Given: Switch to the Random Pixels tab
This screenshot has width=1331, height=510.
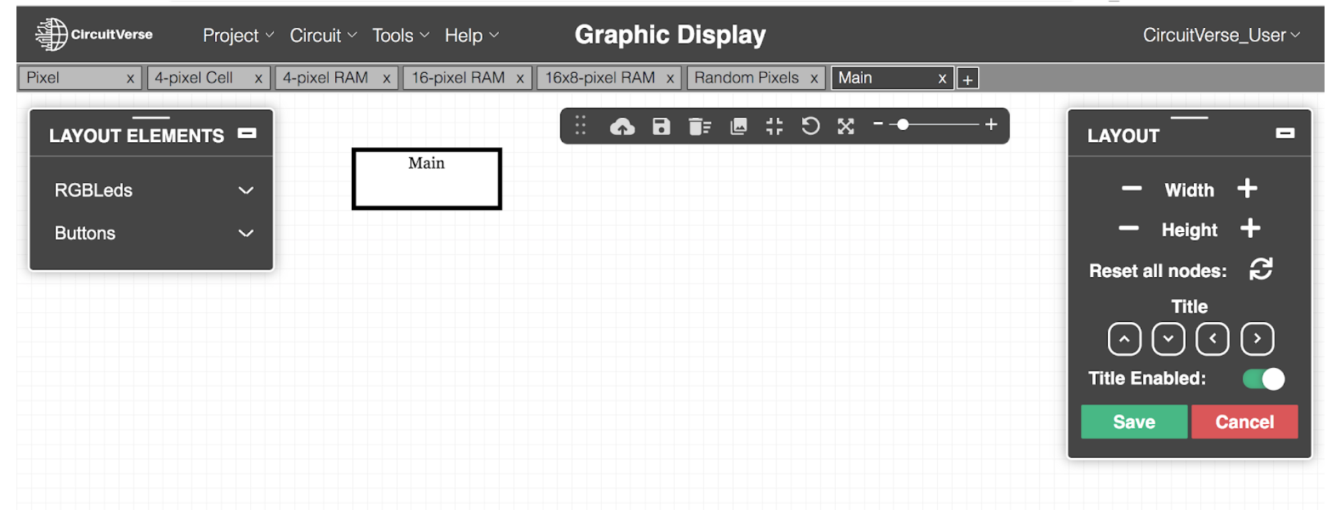Looking at the screenshot, I should pyautogui.click(x=747, y=78).
